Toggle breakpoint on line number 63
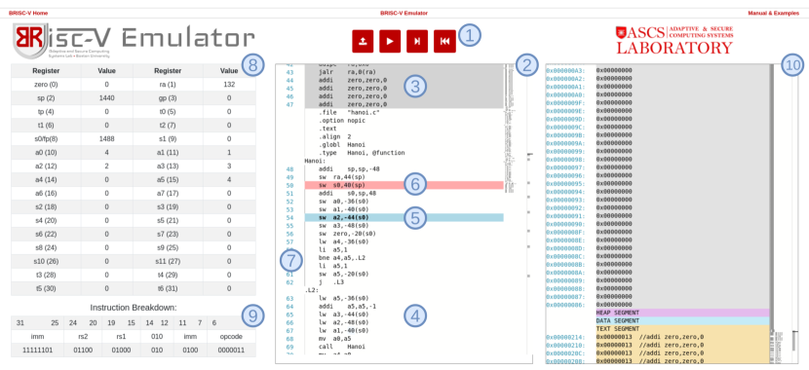 (289, 298)
